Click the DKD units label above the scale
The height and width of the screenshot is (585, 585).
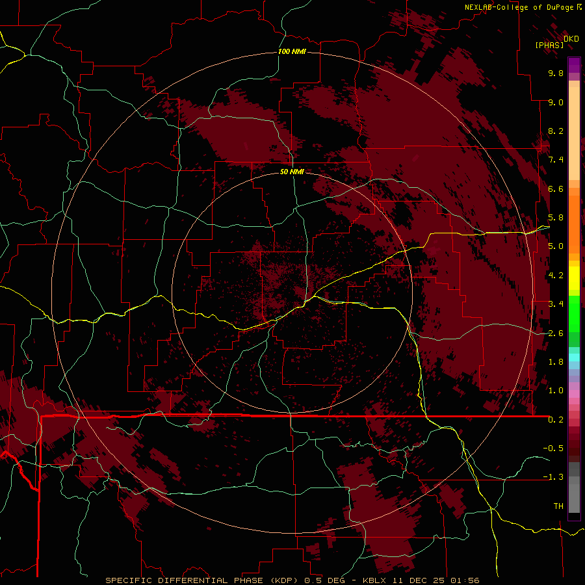(x=571, y=38)
